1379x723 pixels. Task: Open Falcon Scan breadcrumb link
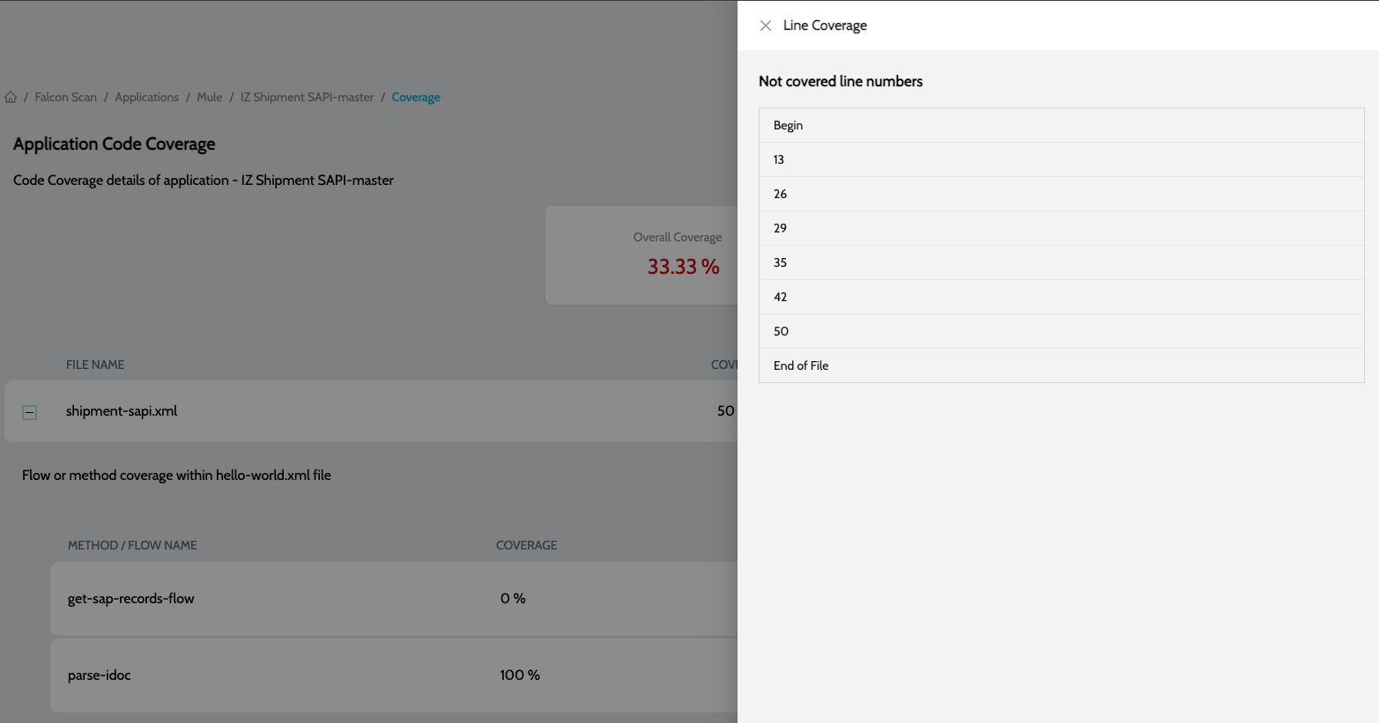click(65, 98)
